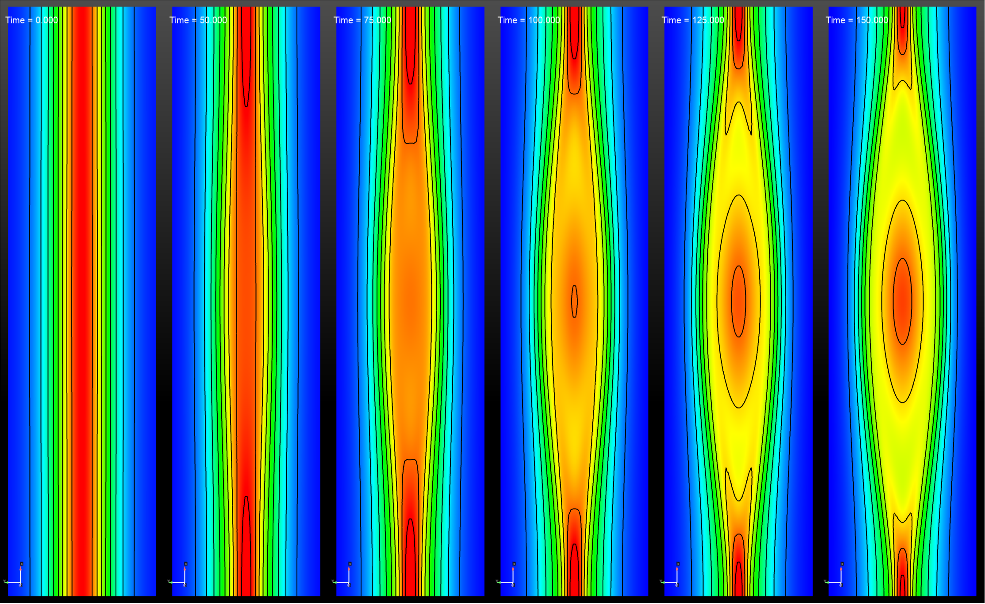Click the "Time = 100.000" annotation label
Screen dimensions: 985x604
(528, 20)
